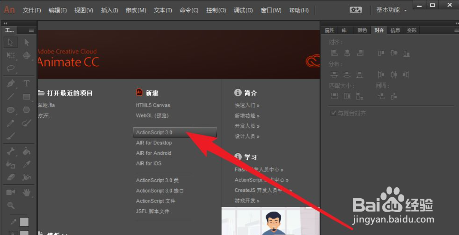Pick the Eraser tool
This screenshot has width=459, height=235.
[10, 177]
